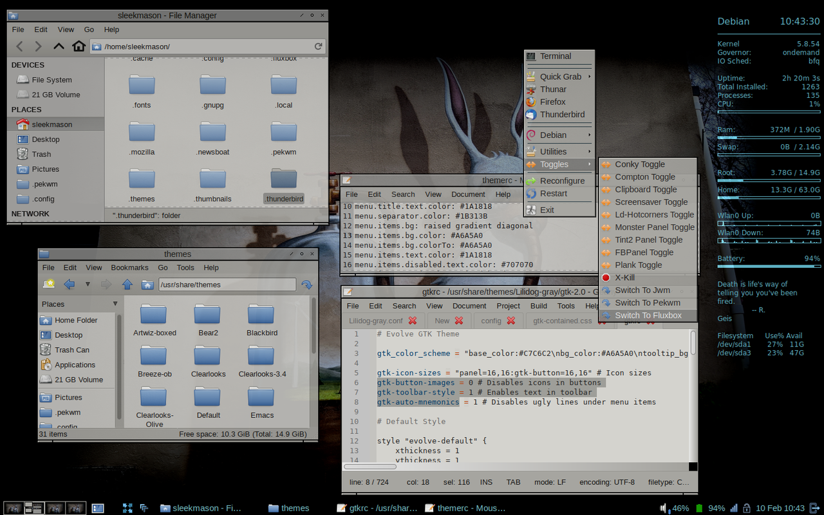Reload the /home/sleekmason/ path in the location bar
The height and width of the screenshot is (515, 824).
tap(318, 46)
